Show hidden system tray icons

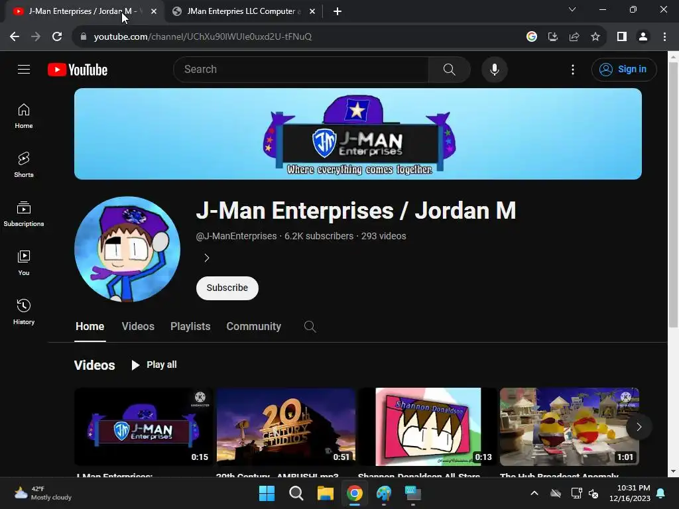(x=534, y=493)
